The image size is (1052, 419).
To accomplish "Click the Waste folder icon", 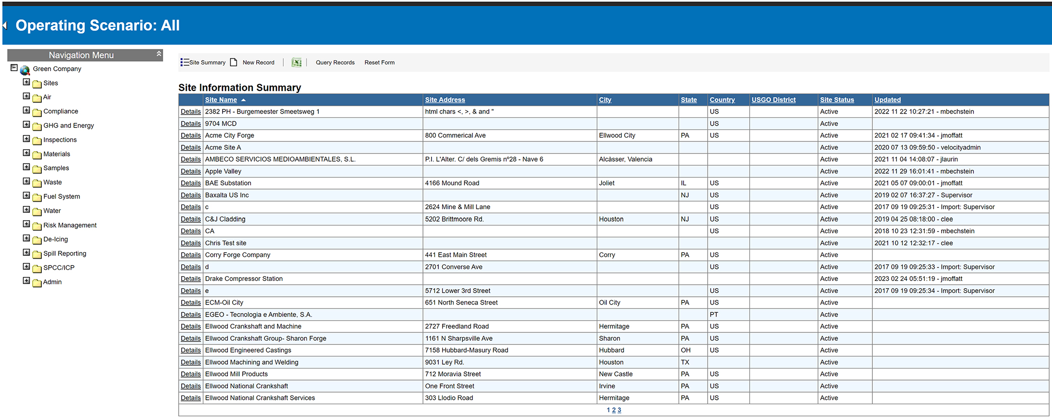I will pyautogui.click(x=37, y=183).
